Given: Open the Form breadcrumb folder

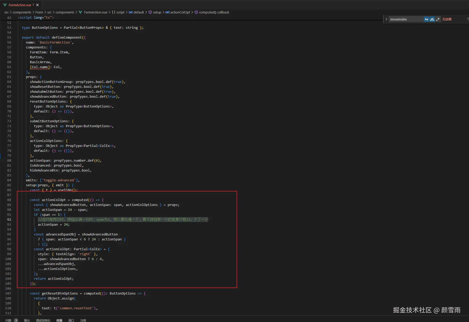Looking at the screenshot, I should (39, 12).
